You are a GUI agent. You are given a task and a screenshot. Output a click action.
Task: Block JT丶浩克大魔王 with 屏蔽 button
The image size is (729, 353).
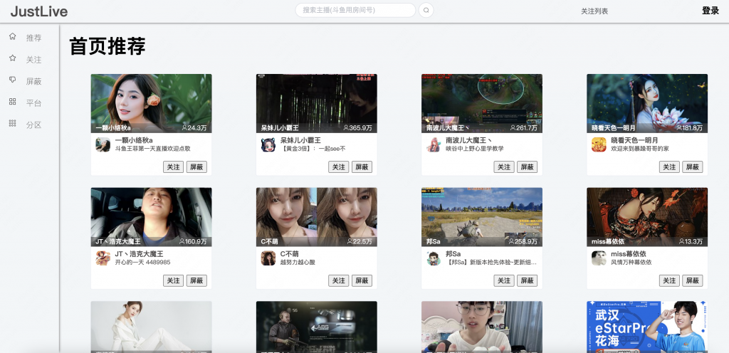pyautogui.click(x=196, y=280)
